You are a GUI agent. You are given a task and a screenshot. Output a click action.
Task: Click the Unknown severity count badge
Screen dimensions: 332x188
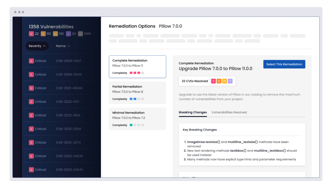[x=81, y=34]
